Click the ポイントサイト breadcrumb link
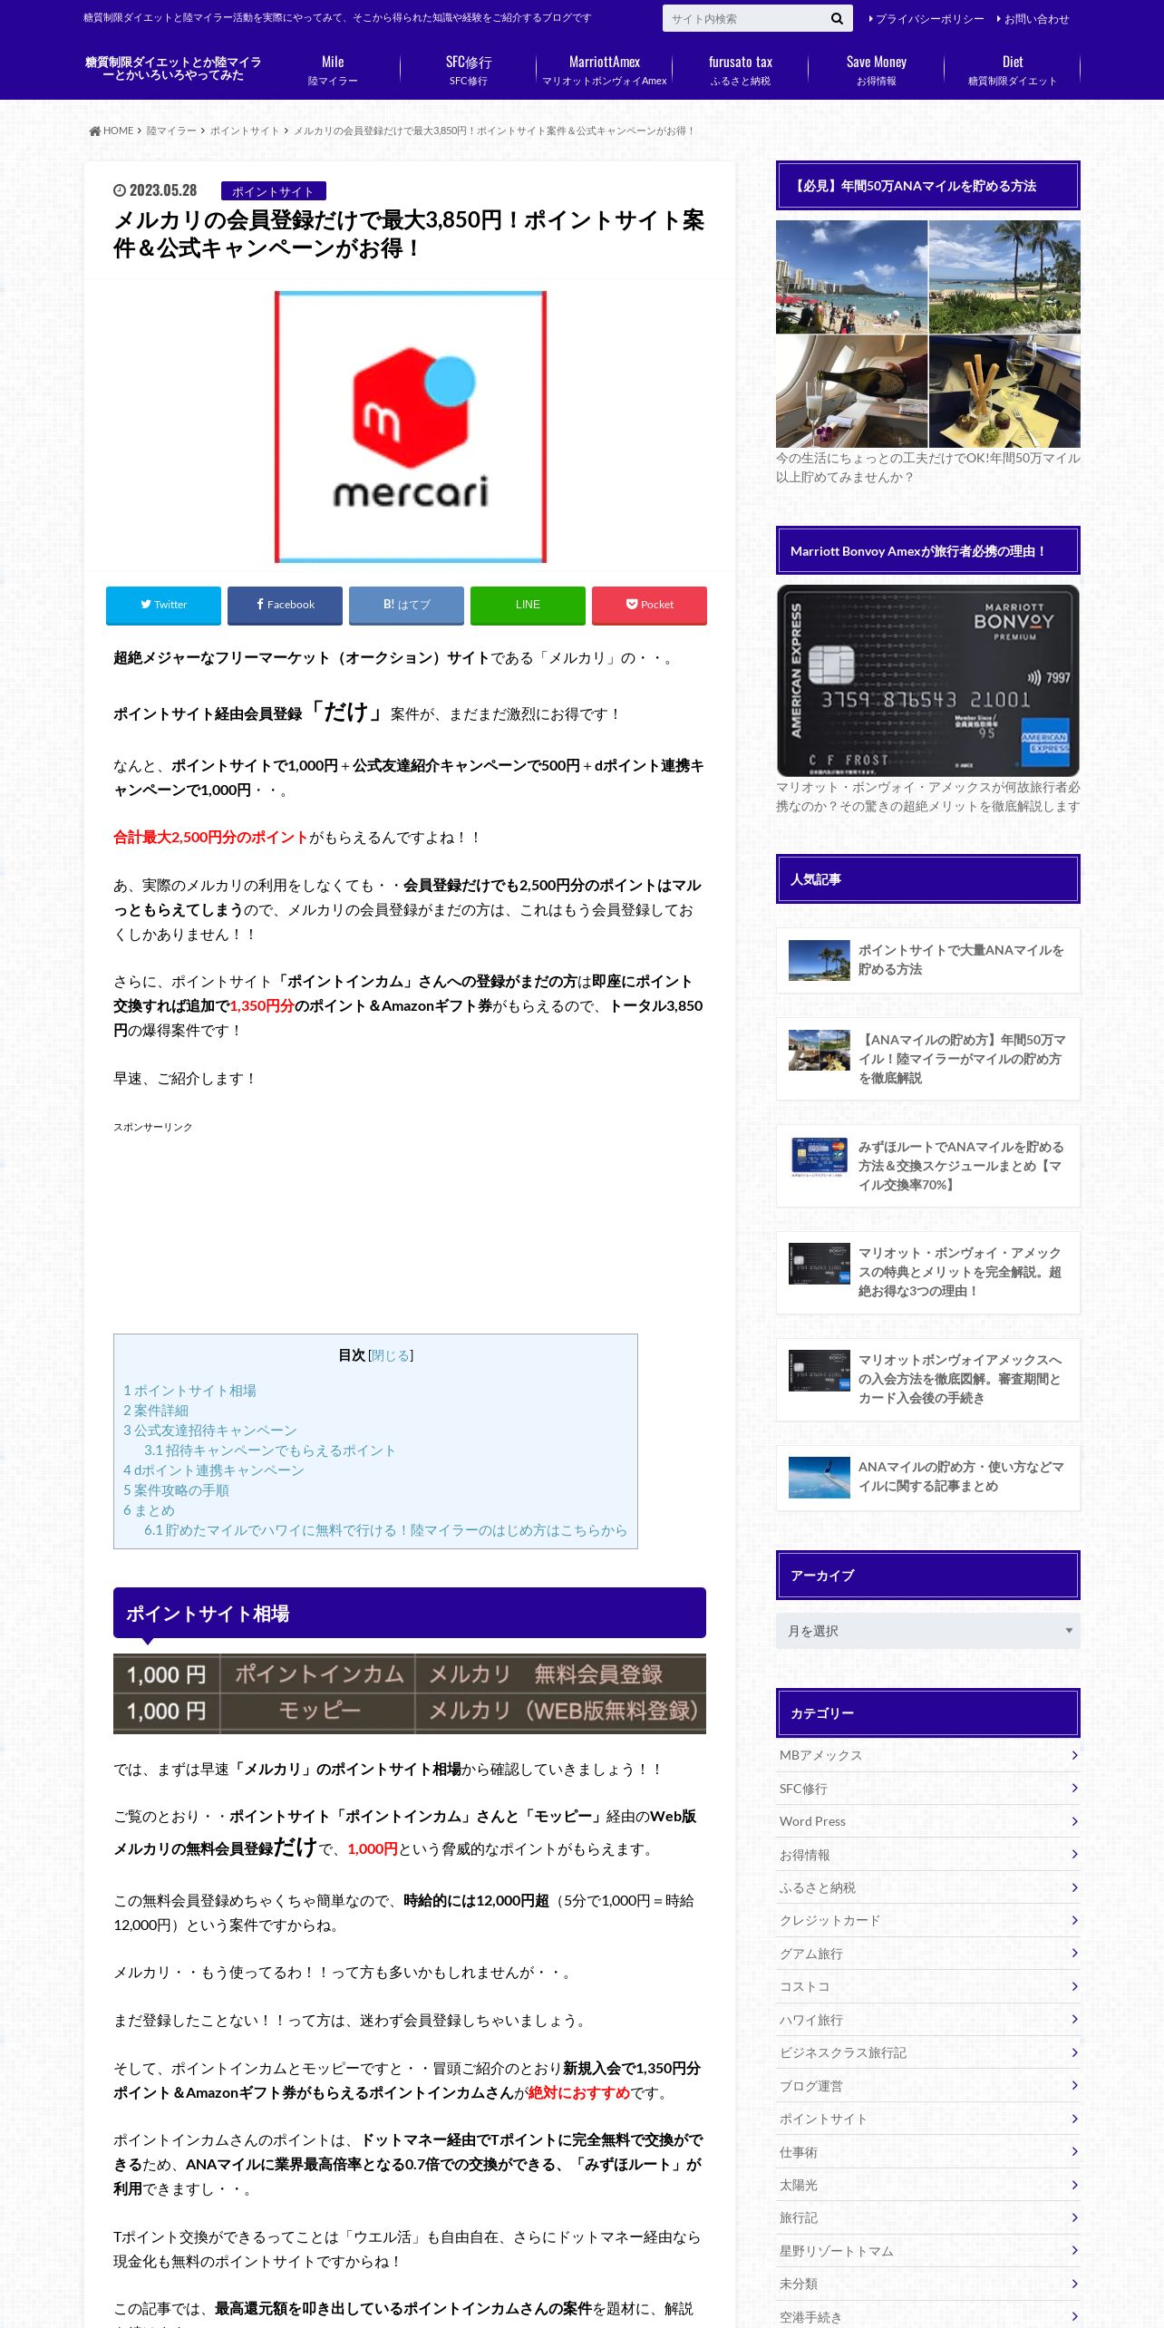 (x=245, y=131)
